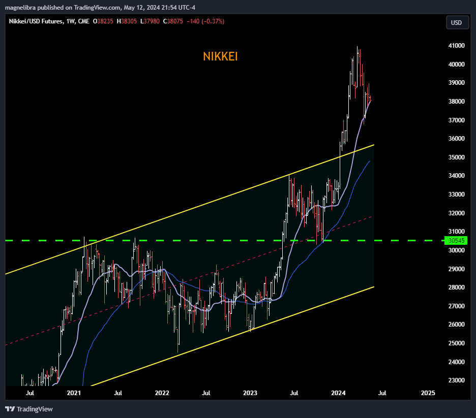Click the 26000 price axis label
This screenshot has width=476, height=418.
click(456, 325)
